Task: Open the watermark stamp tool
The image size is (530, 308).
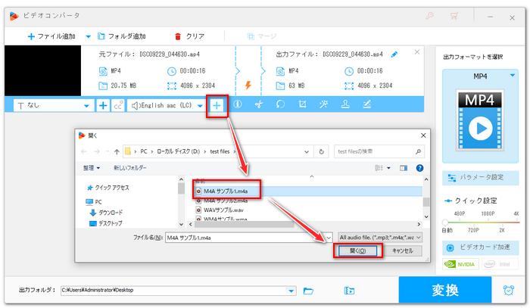Action: (345, 104)
